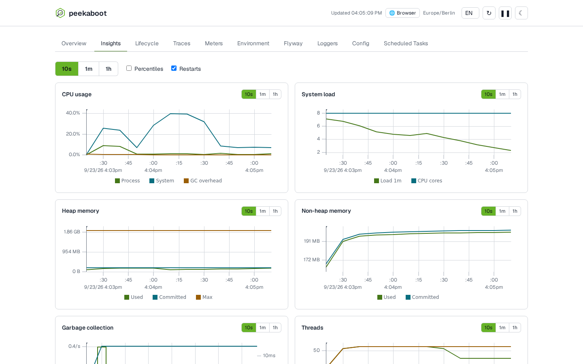The width and height of the screenshot is (583, 364).
Task: Set Non-heap memory chart to 1m
Action: 502,211
